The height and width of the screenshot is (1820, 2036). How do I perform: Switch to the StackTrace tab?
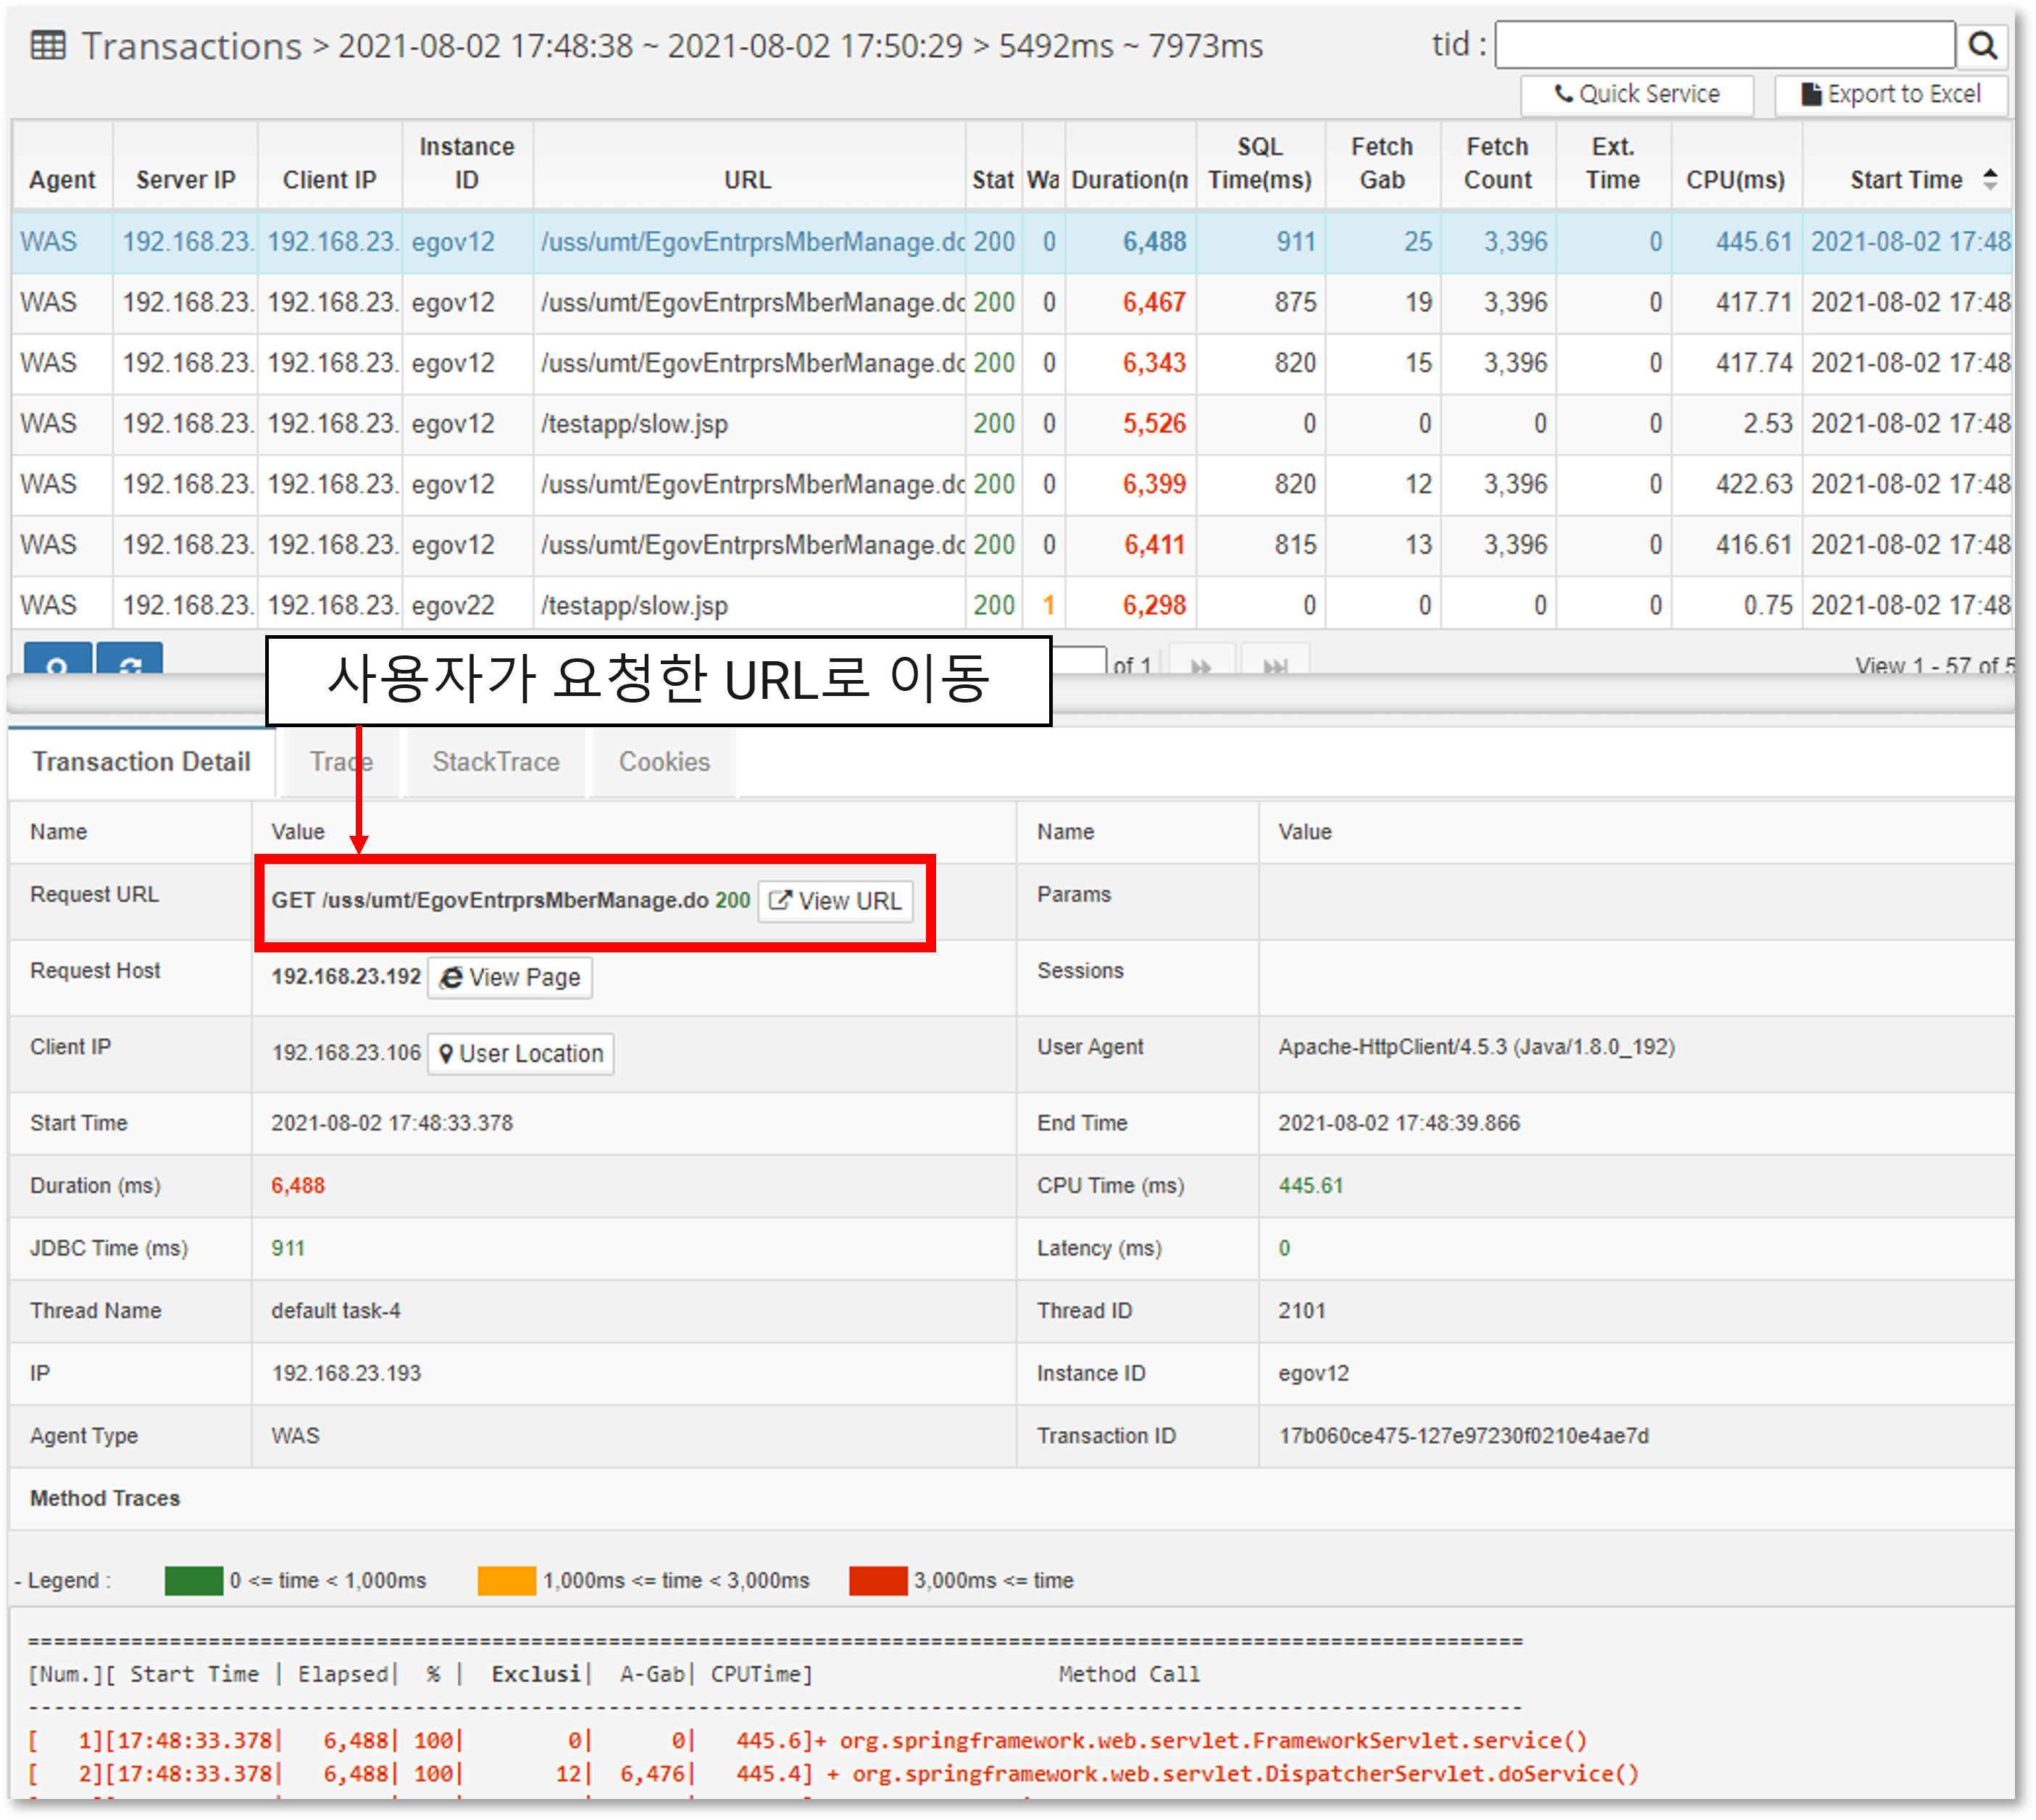[496, 762]
